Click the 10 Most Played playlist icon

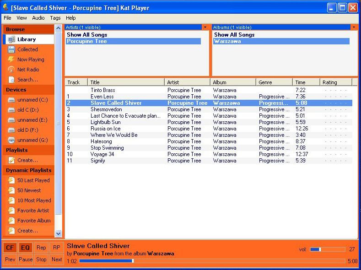(x=11, y=200)
